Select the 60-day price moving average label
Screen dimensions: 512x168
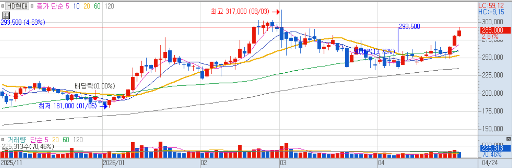coord(97,6)
